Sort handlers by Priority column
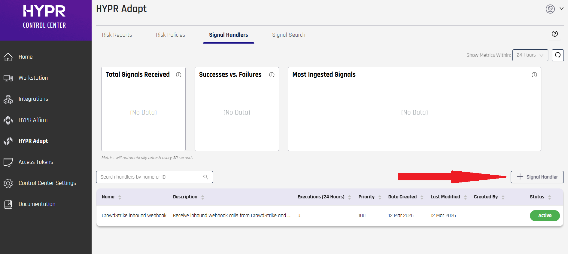 380,197
